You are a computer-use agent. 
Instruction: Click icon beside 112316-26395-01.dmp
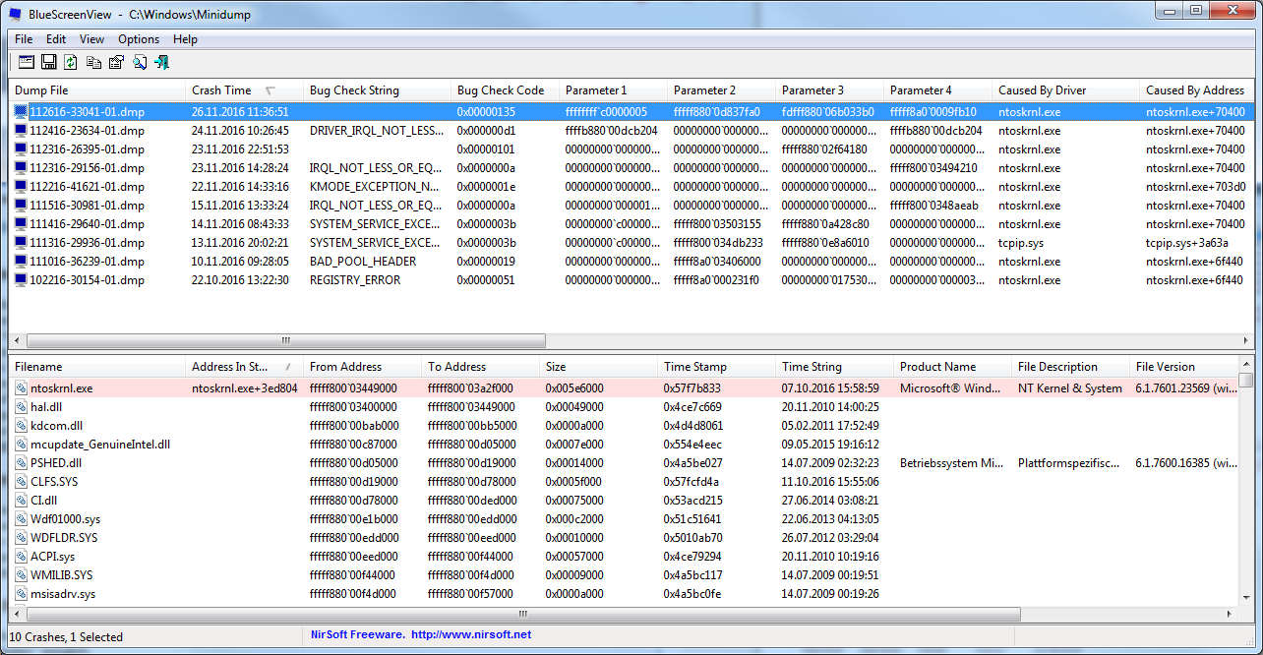[22, 149]
